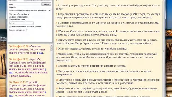The image size is (172, 97).
Task: Click verse text 'Ибо мы не сильны против истины'
Action: pos(78,66)
